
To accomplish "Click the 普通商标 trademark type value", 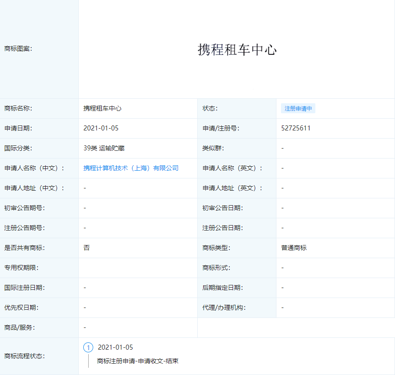I will tap(294, 248).
